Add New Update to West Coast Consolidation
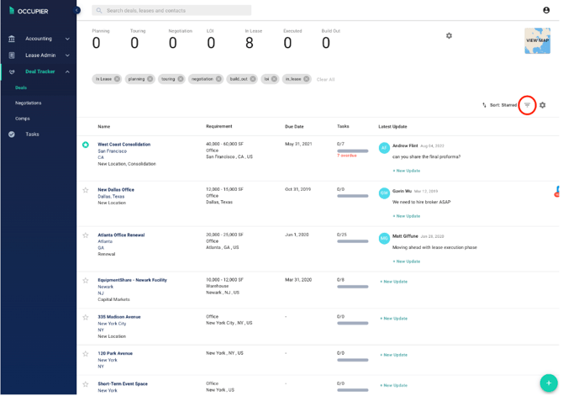Image resolution: width=563 pixels, height=396 pixels. pos(407,171)
